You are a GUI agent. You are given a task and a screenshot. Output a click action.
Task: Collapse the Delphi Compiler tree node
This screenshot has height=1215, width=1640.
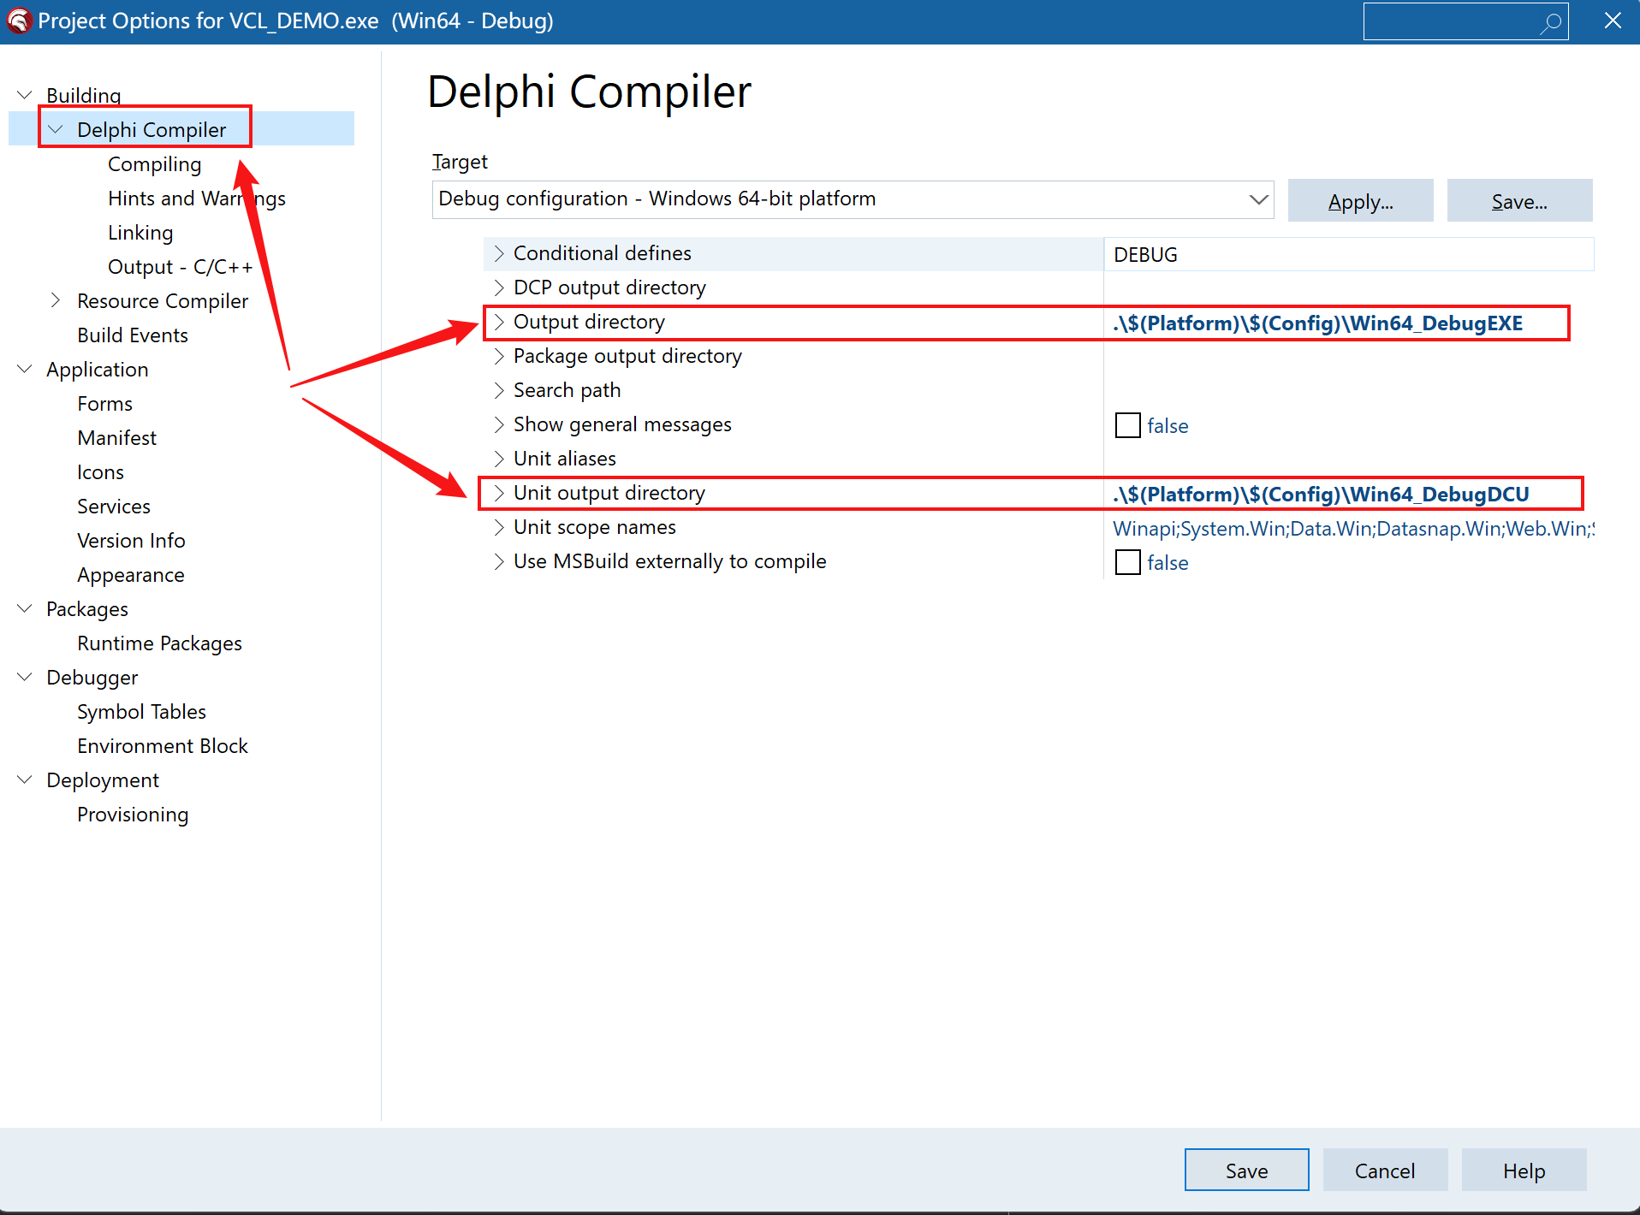[56, 129]
